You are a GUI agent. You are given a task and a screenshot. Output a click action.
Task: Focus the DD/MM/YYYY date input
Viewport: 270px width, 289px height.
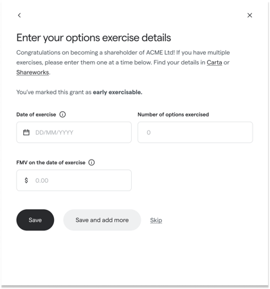click(x=74, y=133)
